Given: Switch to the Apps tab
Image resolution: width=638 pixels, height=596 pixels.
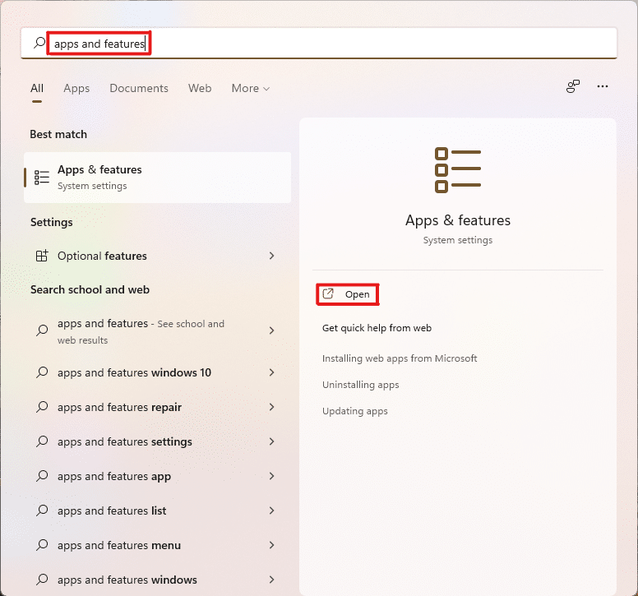Looking at the screenshot, I should (x=76, y=88).
